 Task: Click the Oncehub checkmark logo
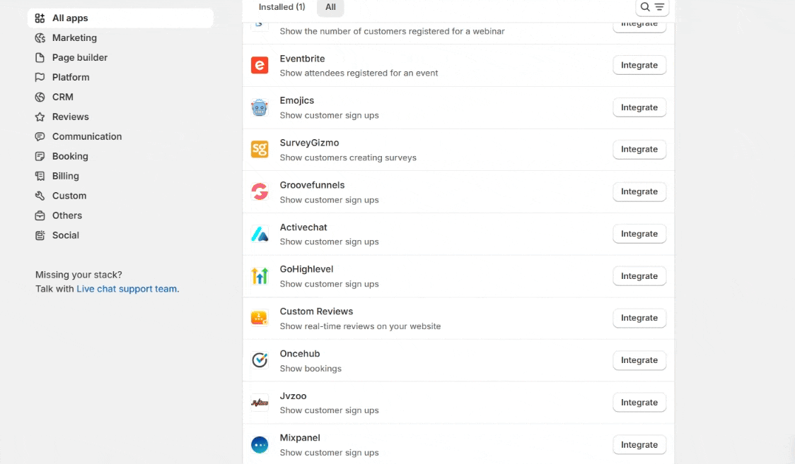click(x=260, y=360)
